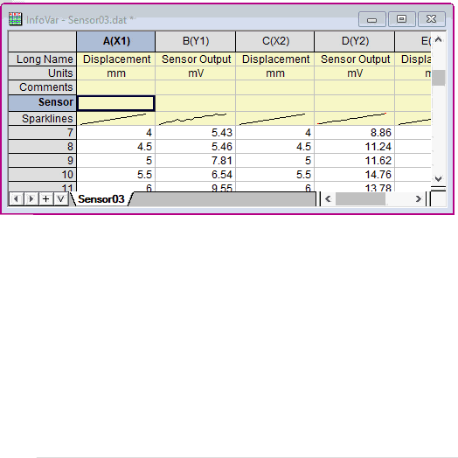
Task: Select row header 10
Action: pos(43,175)
